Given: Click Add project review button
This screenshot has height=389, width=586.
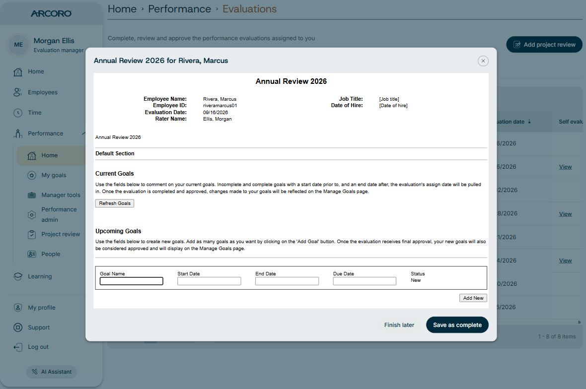Looking at the screenshot, I should pos(544,45).
